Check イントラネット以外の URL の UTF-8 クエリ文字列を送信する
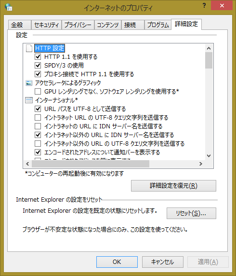 [38, 144]
